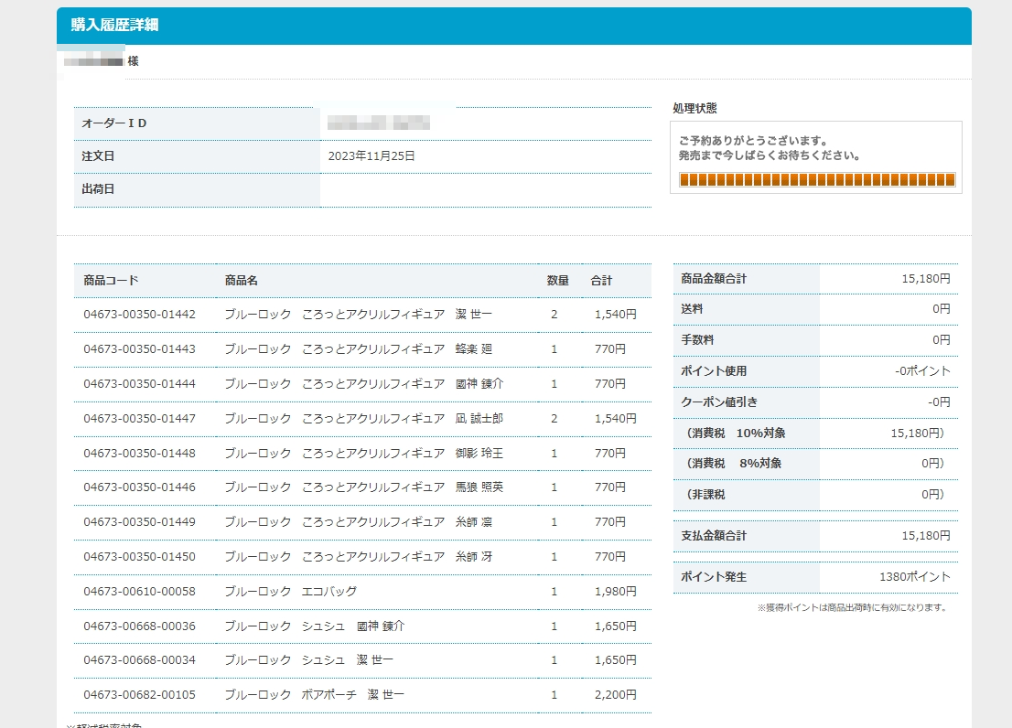1012x728 pixels.
Task: Select product code 04673-00350-01446
Action: pos(139,487)
